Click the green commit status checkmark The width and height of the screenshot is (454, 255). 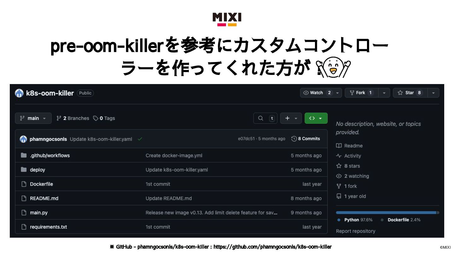140,139
